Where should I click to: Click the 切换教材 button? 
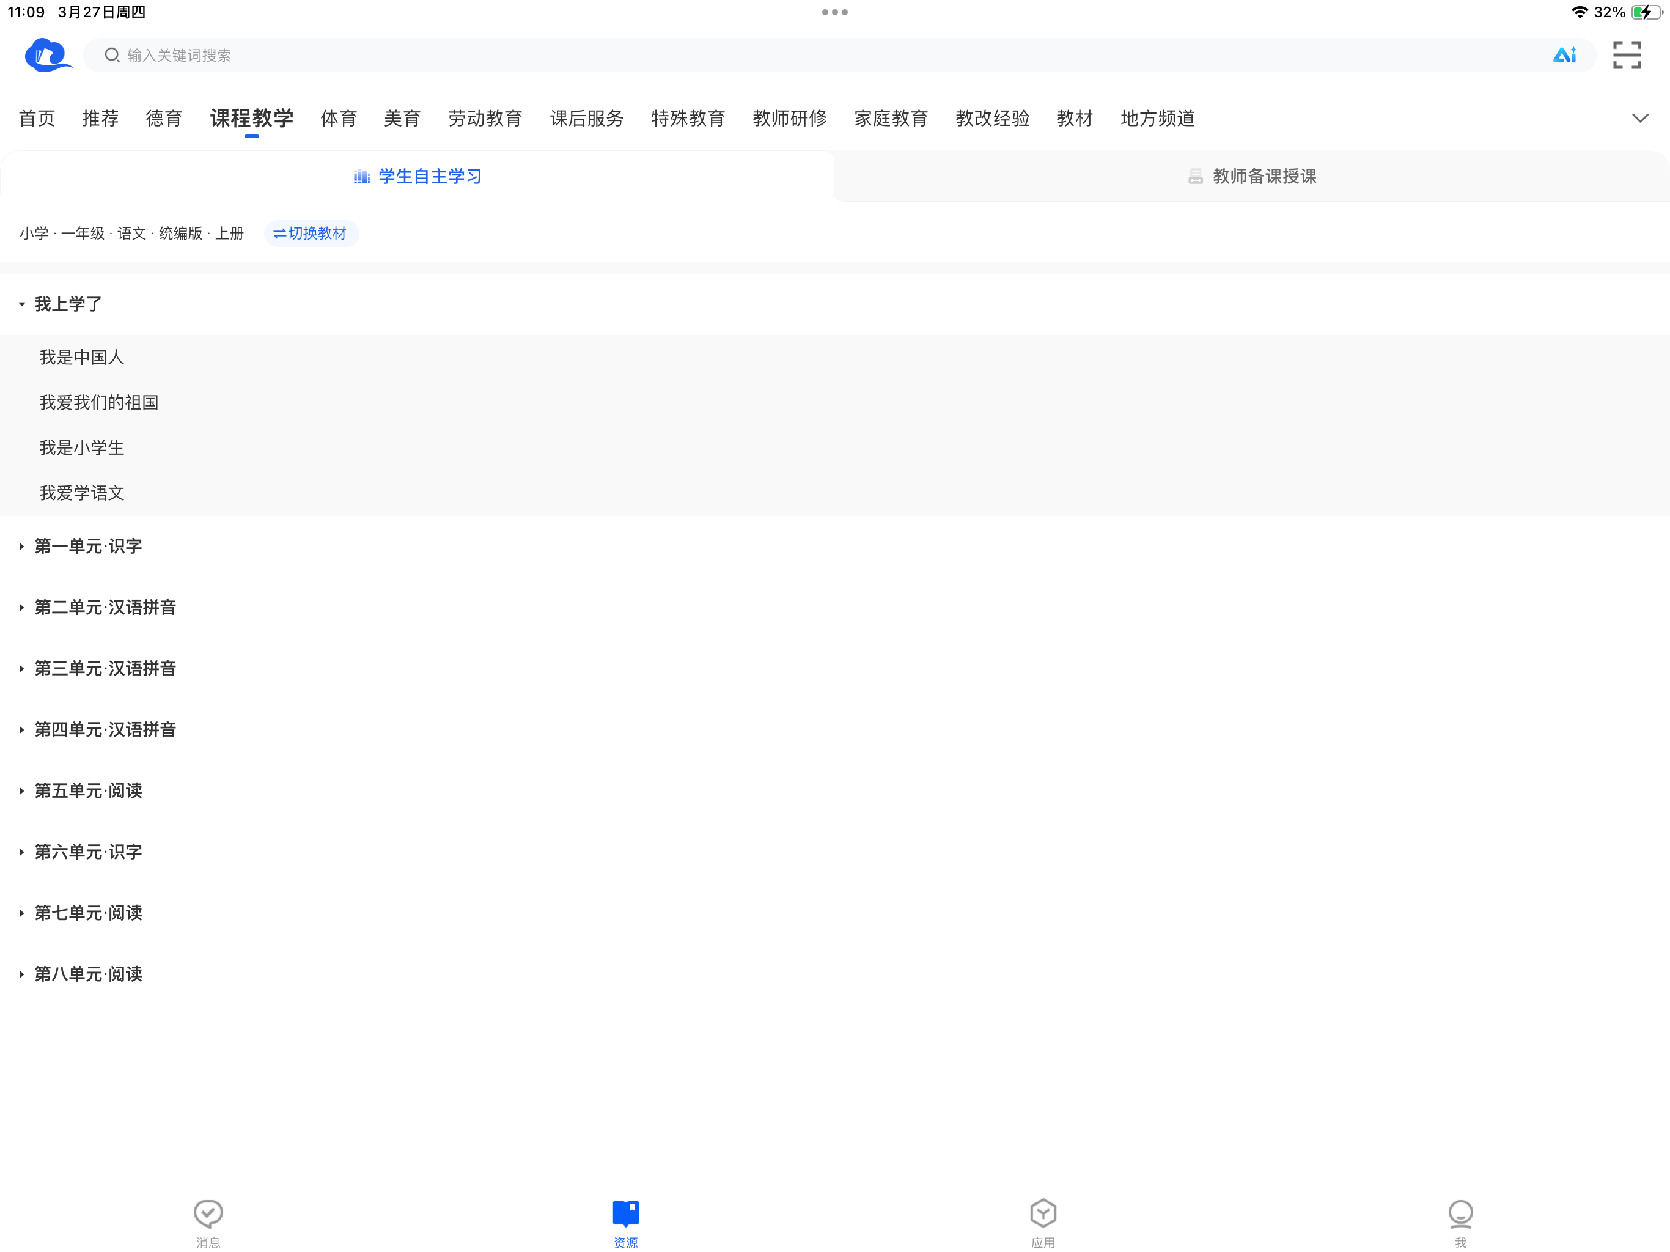click(x=311, y=234)
